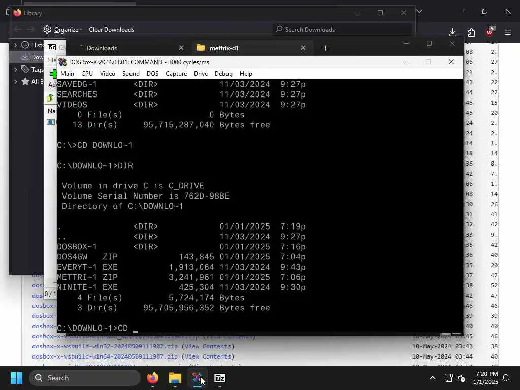Click the taskbar Search box
This screenshot has height=390, width=520.
tap(85, 378)
